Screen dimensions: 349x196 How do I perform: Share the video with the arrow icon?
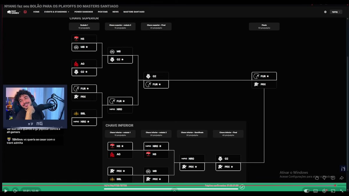coord(342,178)
